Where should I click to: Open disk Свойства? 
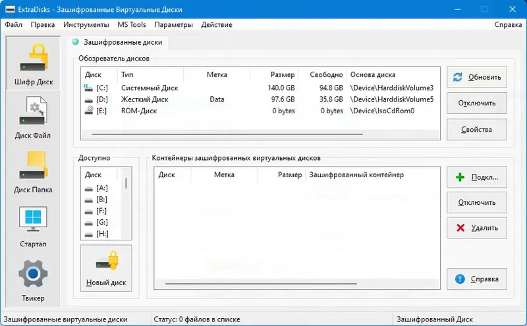coord(476,129)
